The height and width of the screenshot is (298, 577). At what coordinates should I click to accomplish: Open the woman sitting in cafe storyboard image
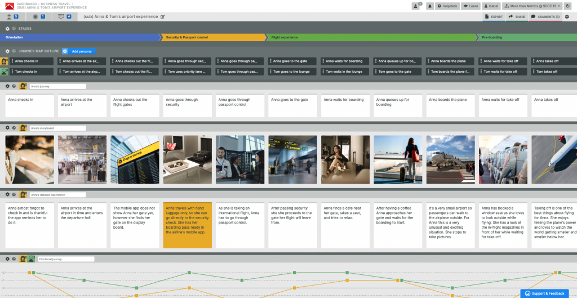345,159
